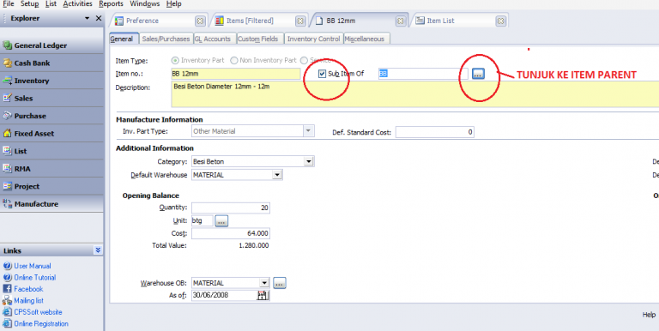Click the browse button next to Unit field
This screenshot has height=331, width=659.
[221, 221]
